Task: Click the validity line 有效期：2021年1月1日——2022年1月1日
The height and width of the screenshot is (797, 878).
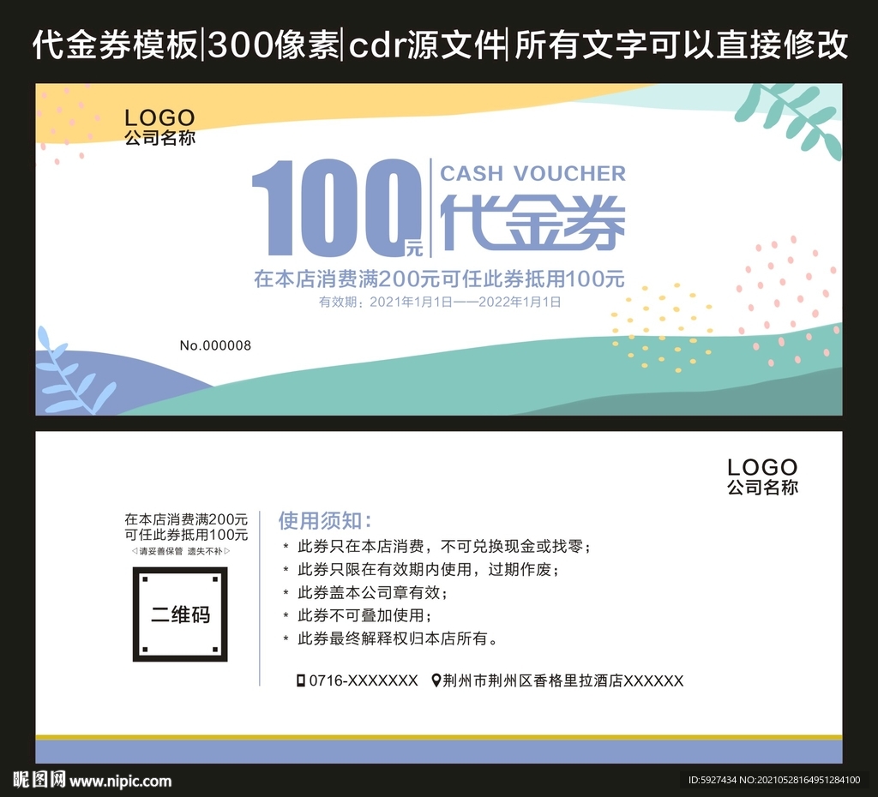Action: 440,303
